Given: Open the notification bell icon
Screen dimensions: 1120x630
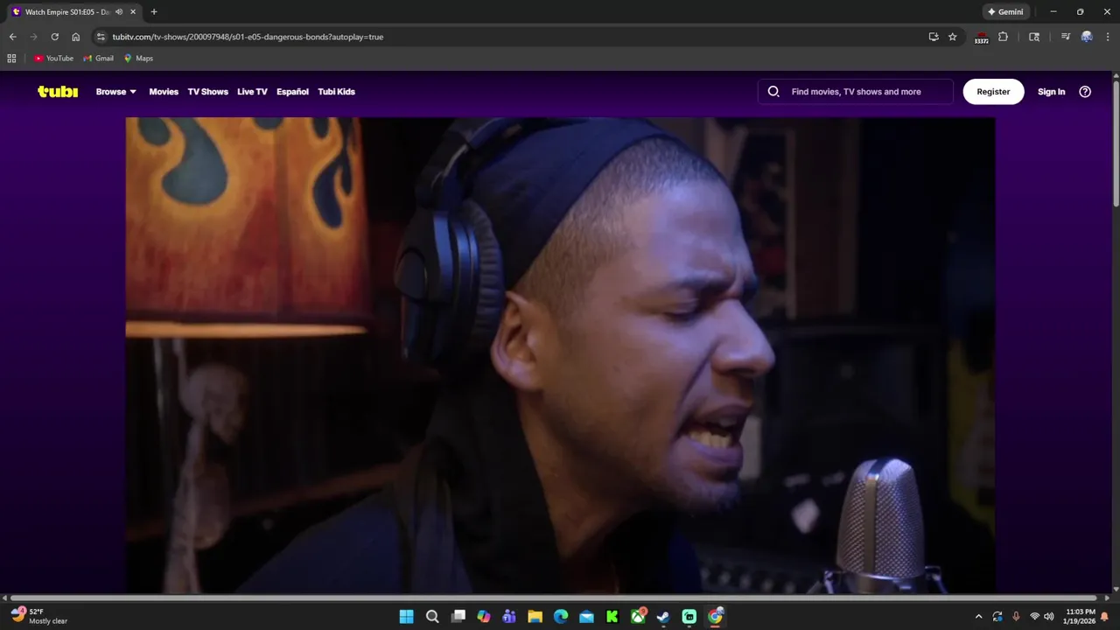Looking at the screenshot, I should 1105,617.
